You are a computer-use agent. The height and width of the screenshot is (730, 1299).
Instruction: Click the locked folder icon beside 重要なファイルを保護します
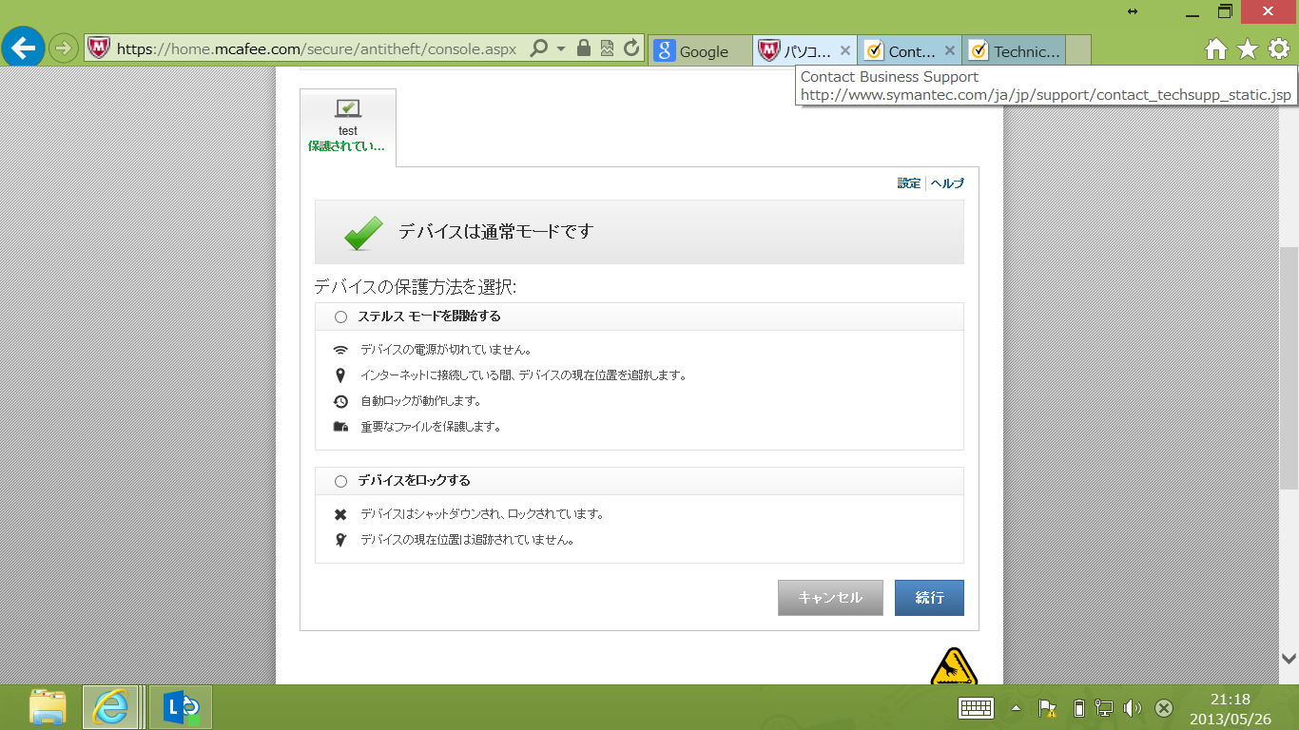pos(341,427)
